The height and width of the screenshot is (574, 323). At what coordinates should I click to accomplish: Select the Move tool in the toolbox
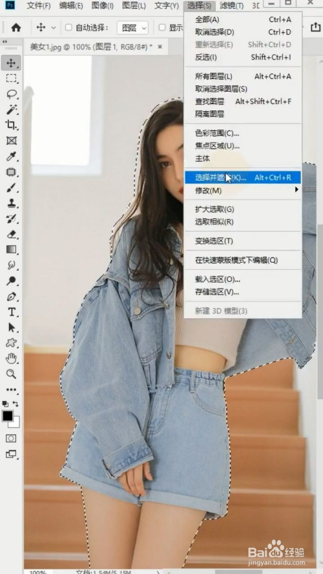coord(11,63)
